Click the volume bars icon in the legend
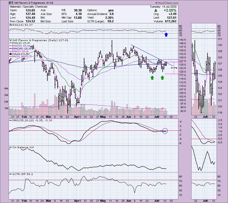The height and width of the screenshot is (203, 228). pyautogui.click(x=10, y=54)
